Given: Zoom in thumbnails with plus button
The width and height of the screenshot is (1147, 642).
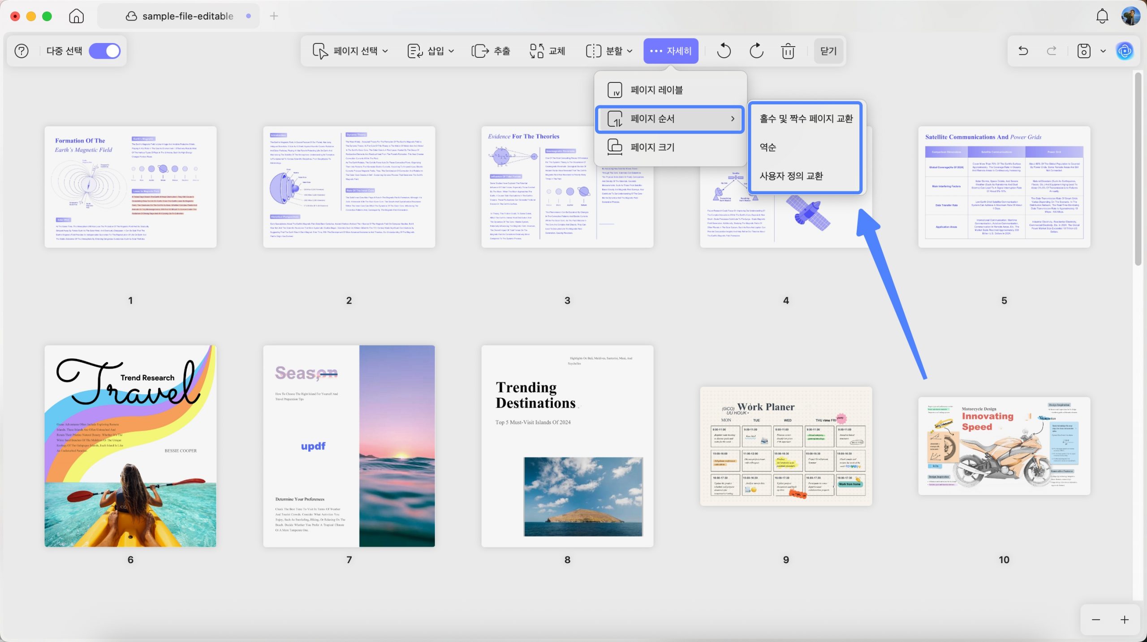Looking at the screenshot, I should (1125, 620).
